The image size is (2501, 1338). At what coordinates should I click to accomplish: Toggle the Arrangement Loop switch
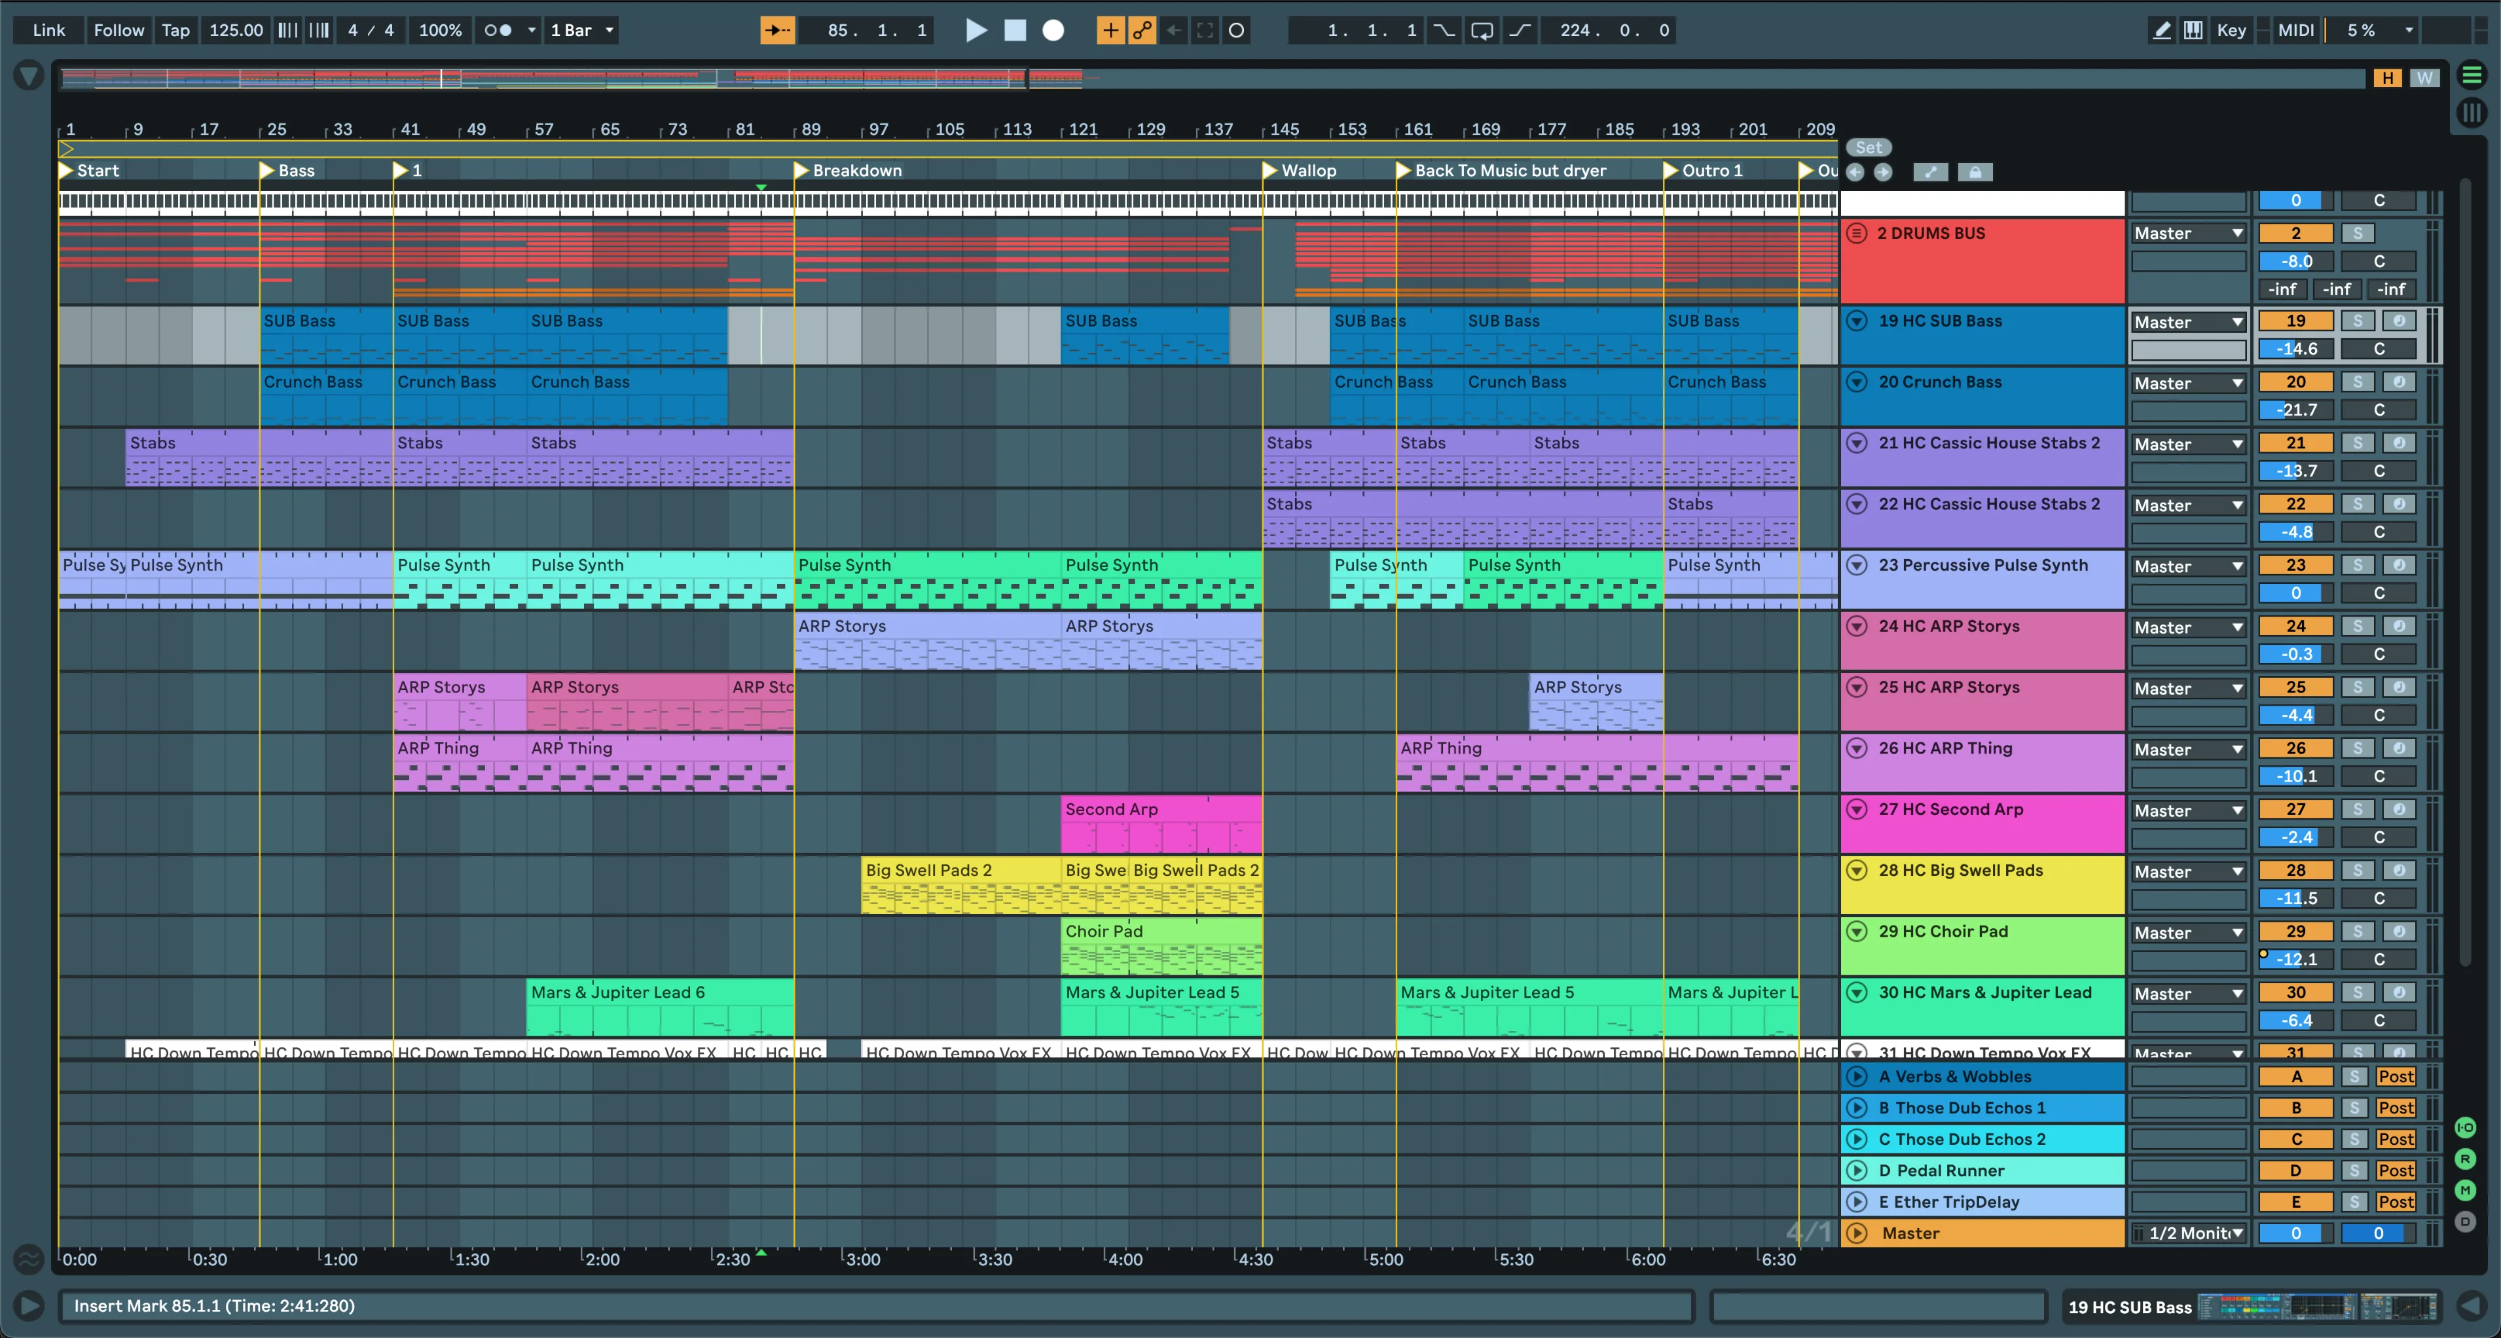(1482, 30)
